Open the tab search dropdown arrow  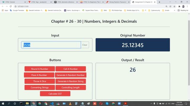[x=170, y=2]
